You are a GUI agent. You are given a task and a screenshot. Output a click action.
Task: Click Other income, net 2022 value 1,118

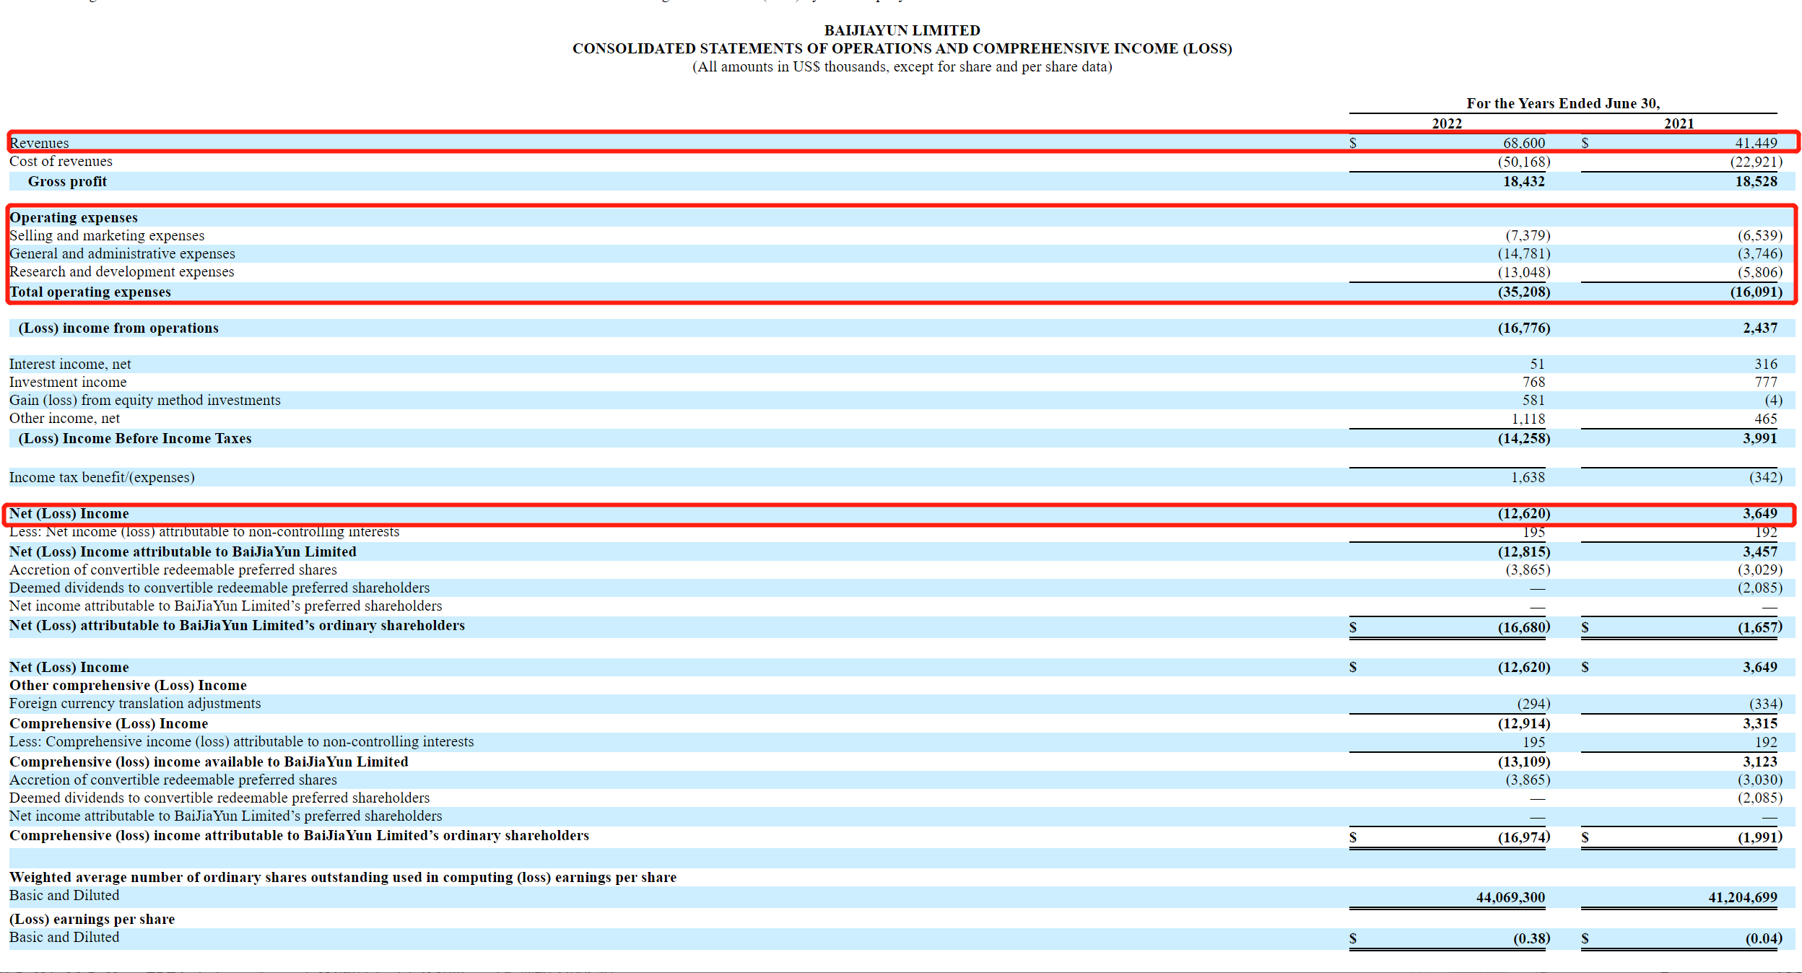click(x=1528, y=419)
